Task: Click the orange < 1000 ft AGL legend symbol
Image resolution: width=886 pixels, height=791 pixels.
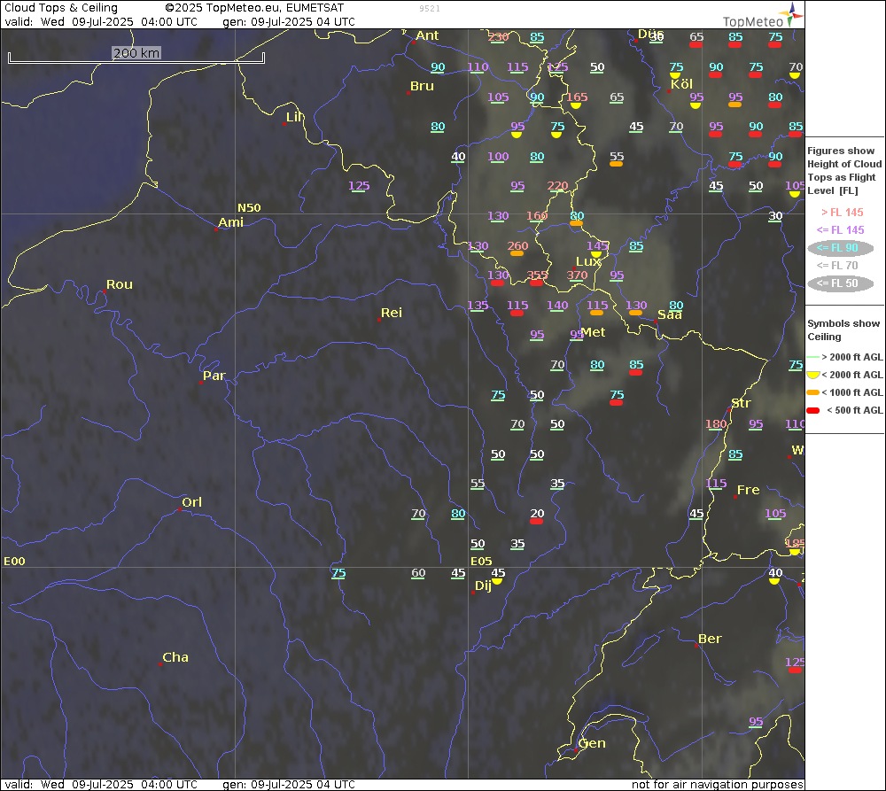Action: (813, 392)
